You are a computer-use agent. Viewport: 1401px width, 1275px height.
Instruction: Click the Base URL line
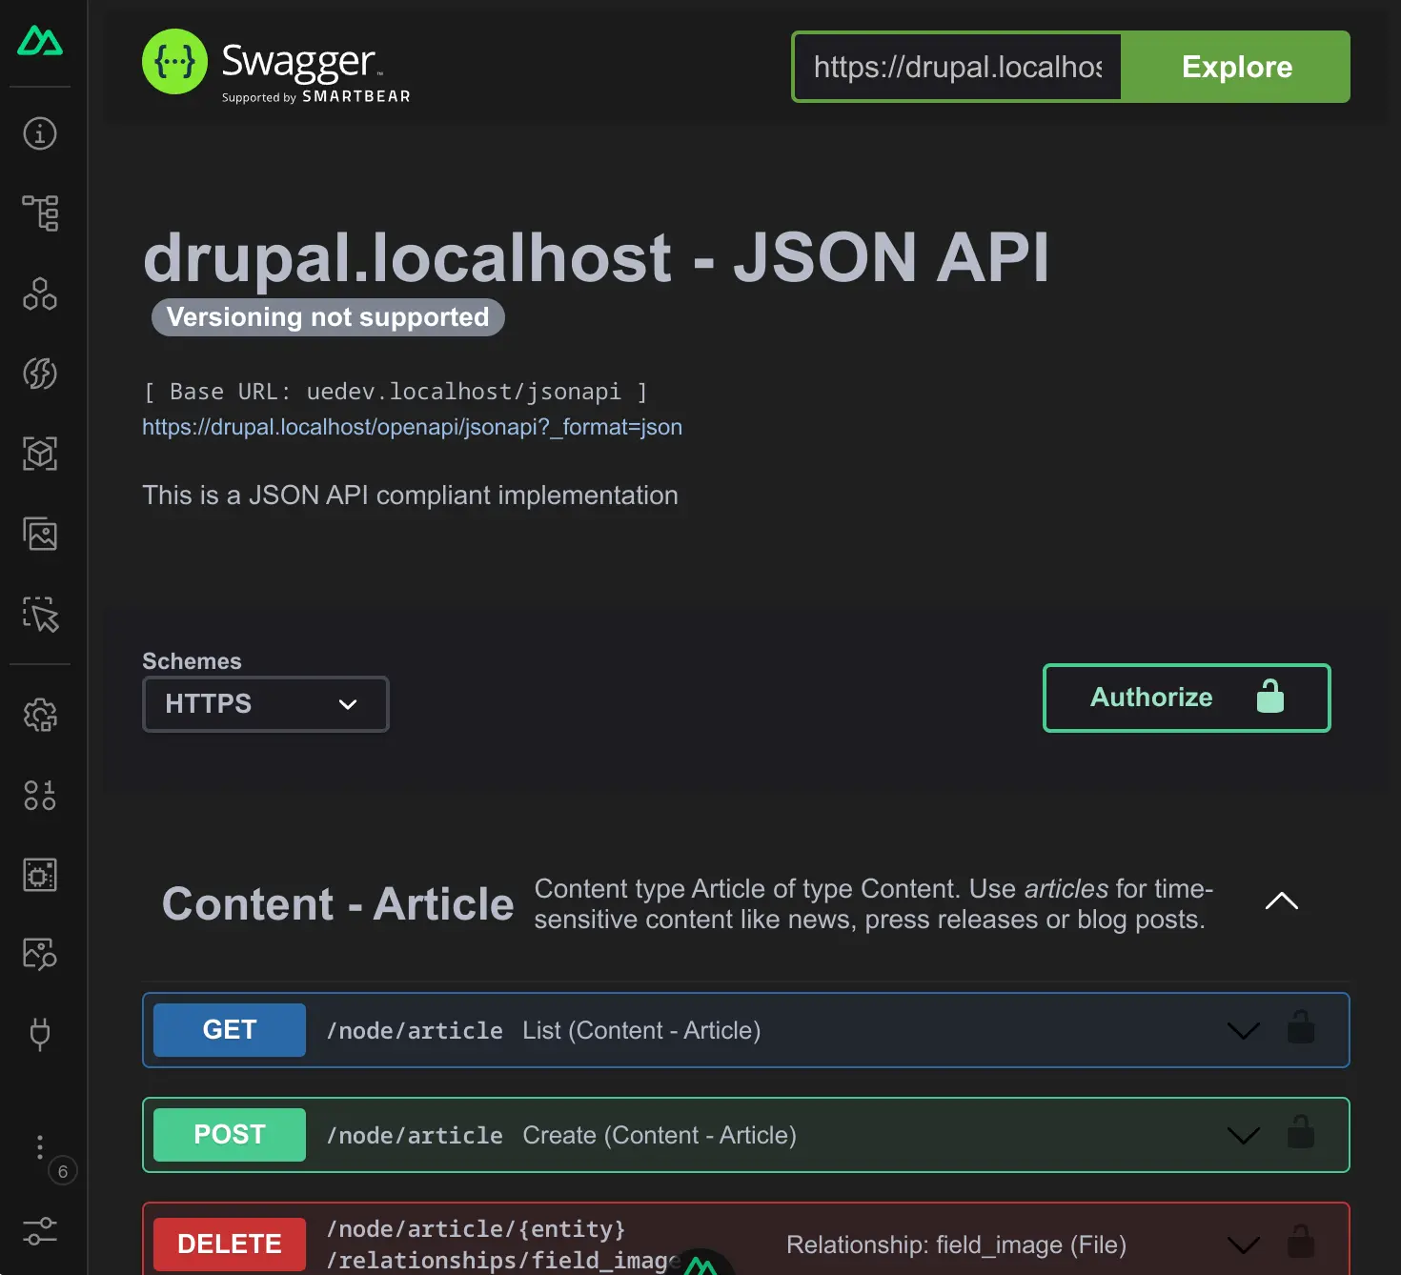pos(396,392)
